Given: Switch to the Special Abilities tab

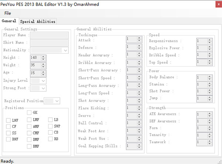Looking at the screenshot, I should [x=38, y=21].
